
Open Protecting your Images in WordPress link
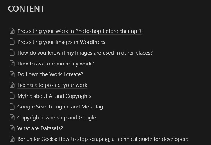(61, 42)
